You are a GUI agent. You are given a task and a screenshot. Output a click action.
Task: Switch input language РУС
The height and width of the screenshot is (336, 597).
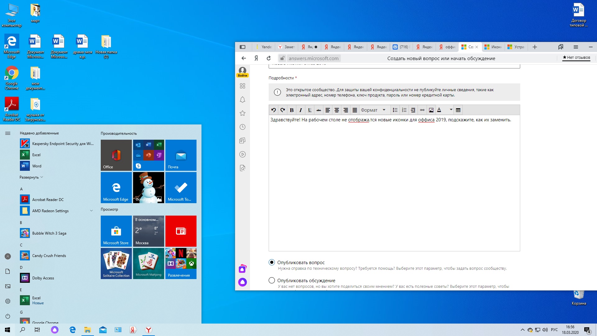click(x=554, y=330)
